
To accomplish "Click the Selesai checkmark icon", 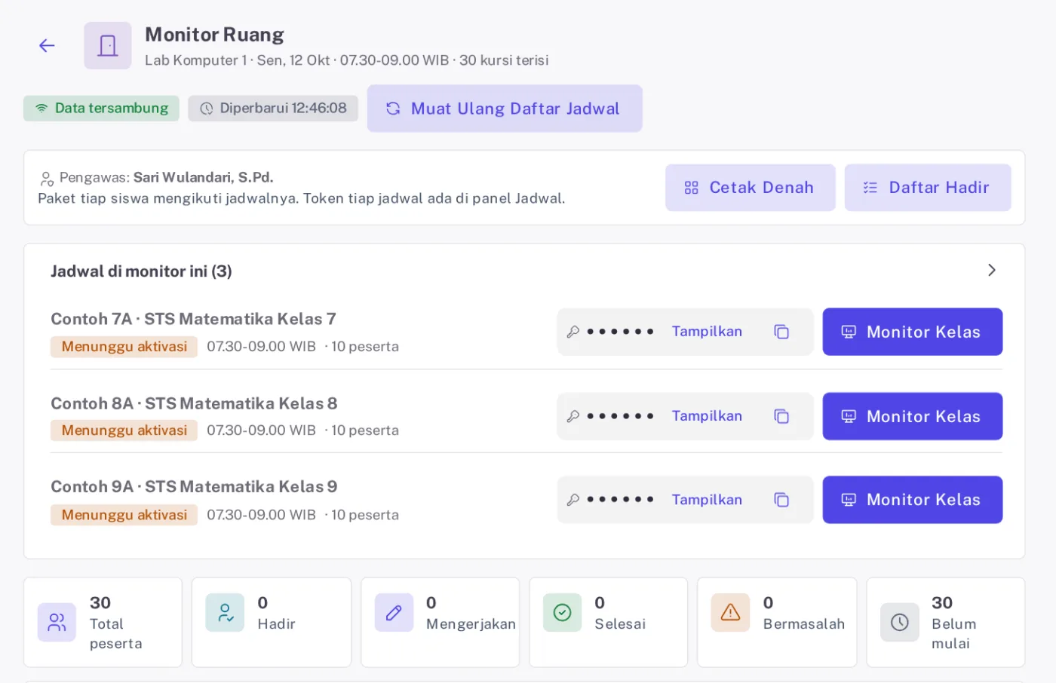I will tap(562, 612).
